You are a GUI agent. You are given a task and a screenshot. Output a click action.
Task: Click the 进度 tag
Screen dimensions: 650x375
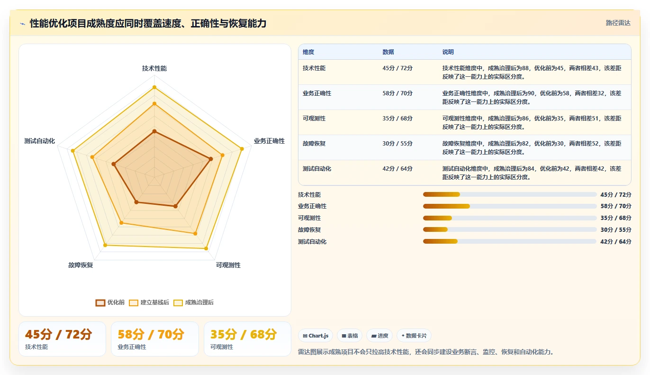point(379,336)
